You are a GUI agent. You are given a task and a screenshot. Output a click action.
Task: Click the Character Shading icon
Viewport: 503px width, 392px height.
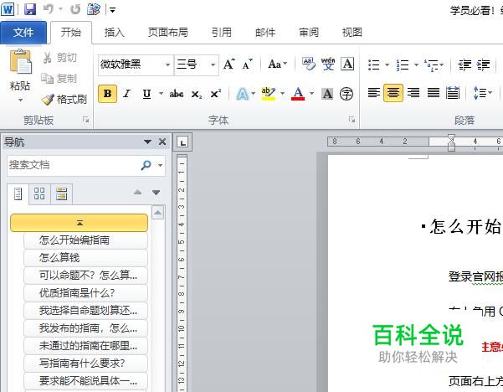click(327, 94)
